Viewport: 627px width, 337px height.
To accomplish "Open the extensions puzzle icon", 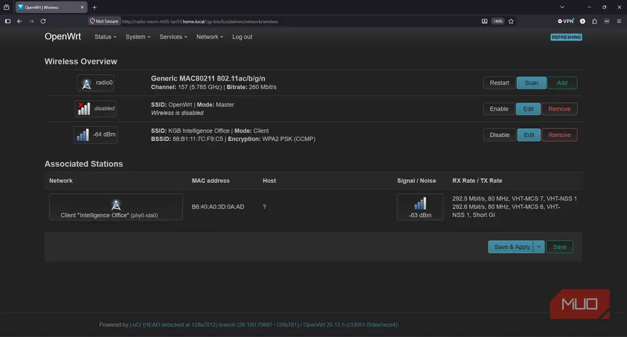I will click(595, 21).
